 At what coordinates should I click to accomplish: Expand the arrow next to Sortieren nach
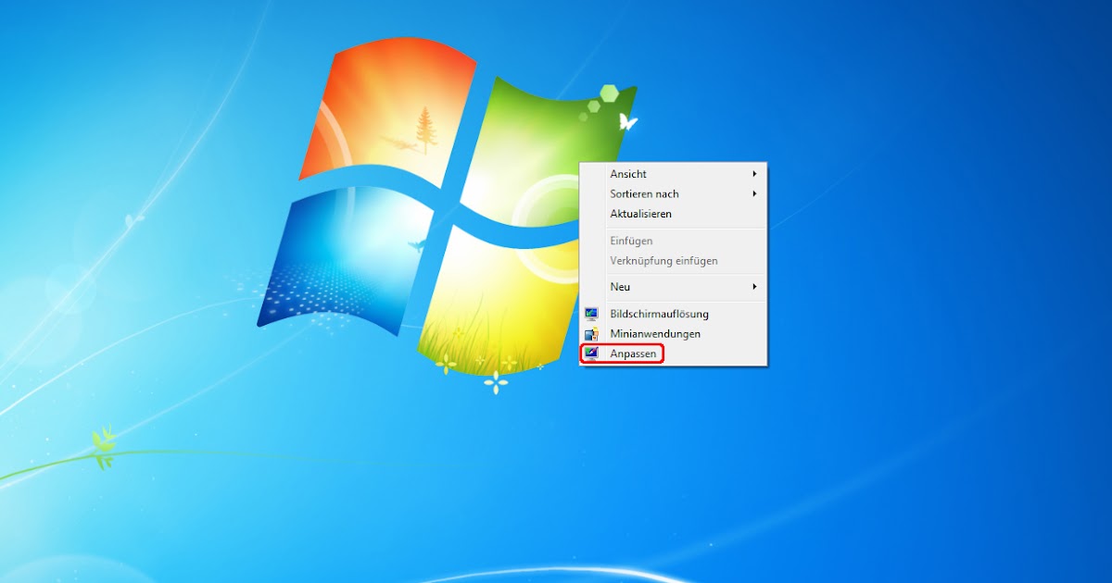point(754,193)
